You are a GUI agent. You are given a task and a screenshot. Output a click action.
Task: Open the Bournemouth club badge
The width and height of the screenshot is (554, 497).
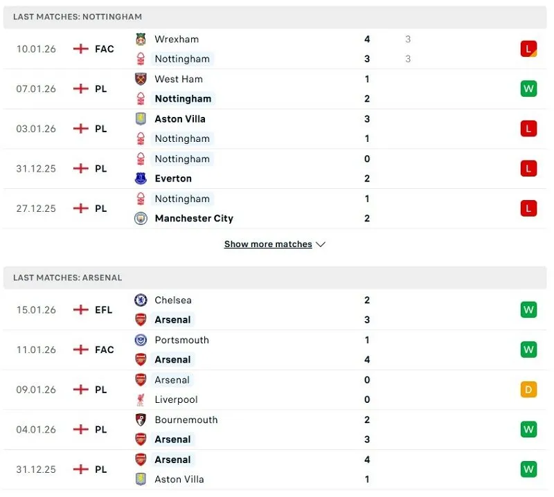[142, 419]
